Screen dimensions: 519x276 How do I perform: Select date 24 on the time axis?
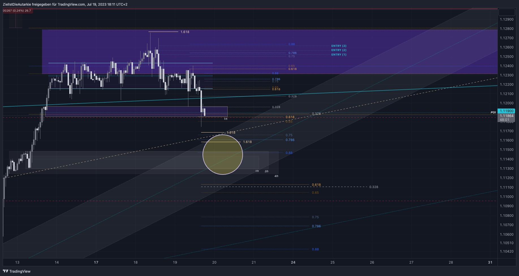[293, 262]
